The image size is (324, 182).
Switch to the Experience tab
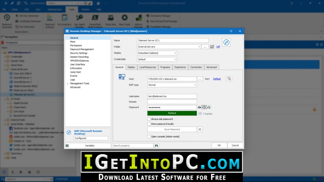tap(180, 67)
